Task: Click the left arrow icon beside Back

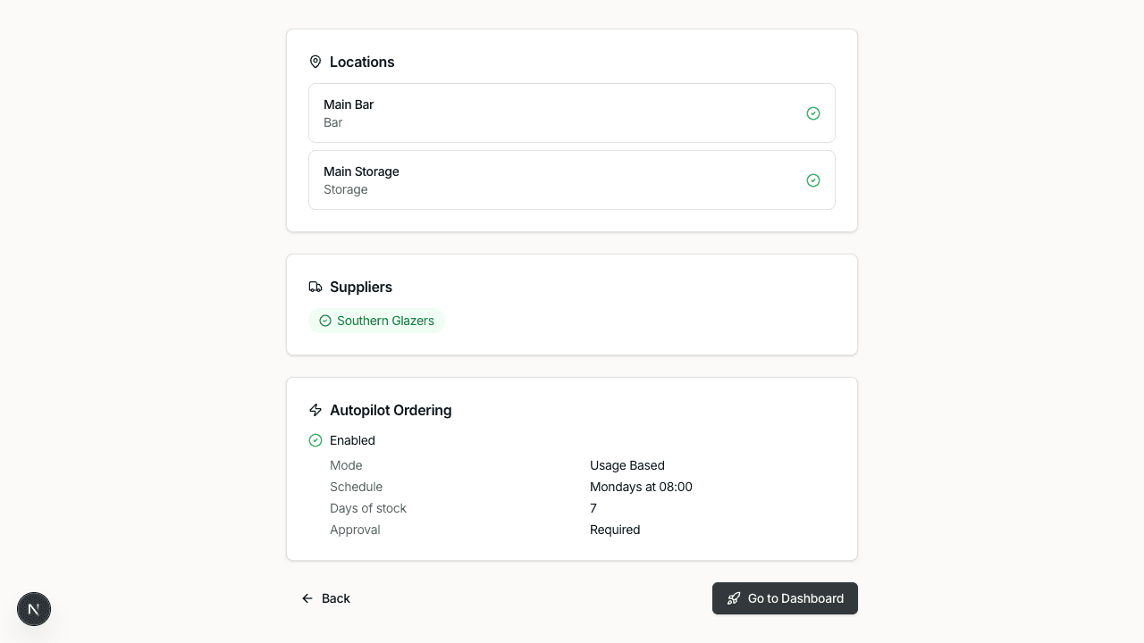Action: pos(307,598)
